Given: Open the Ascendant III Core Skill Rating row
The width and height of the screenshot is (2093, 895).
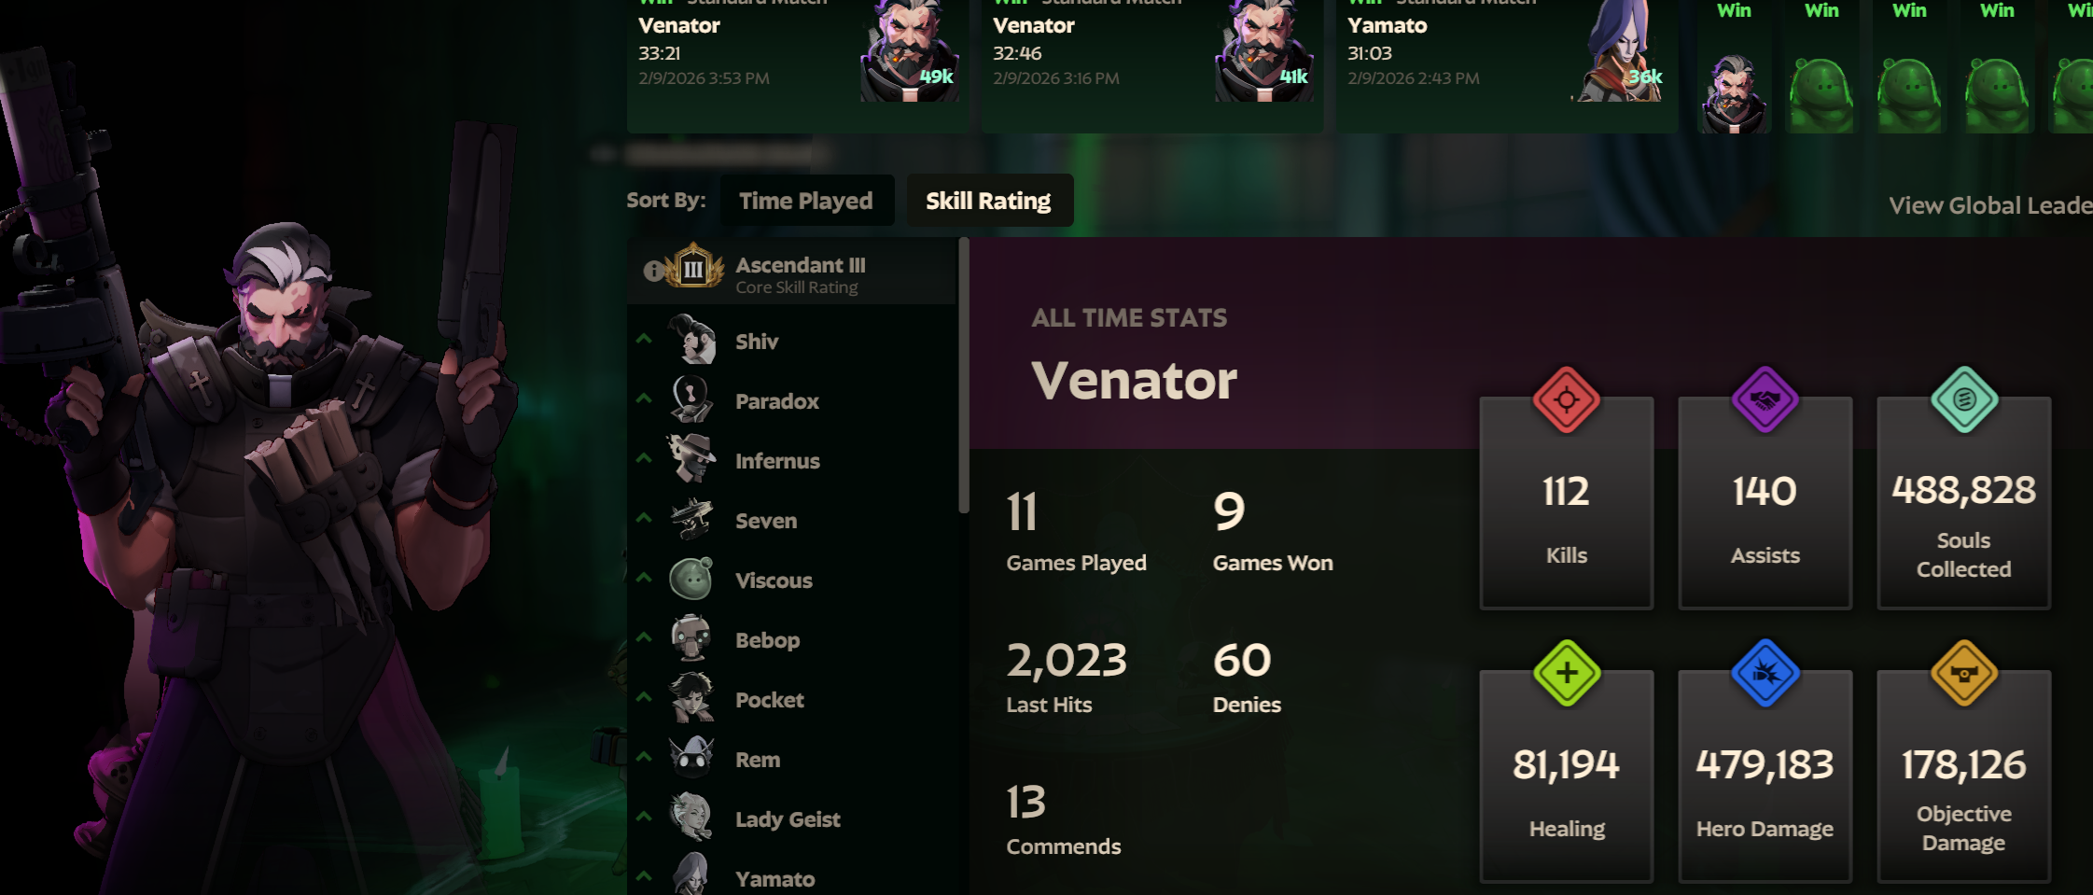Looking at the screenshot, I should (792, 272).
